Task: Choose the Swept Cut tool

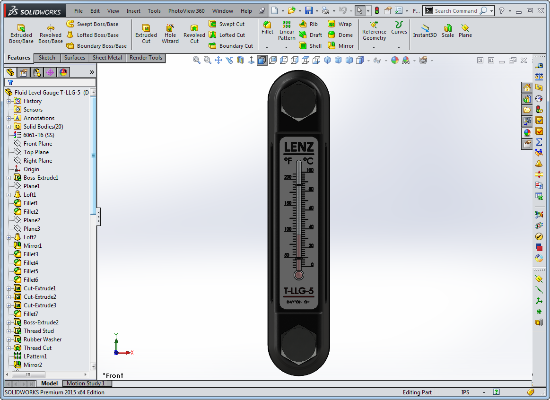Action: point(227,24)
